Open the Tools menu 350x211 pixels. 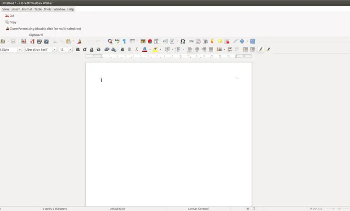[x=48, y=9]
